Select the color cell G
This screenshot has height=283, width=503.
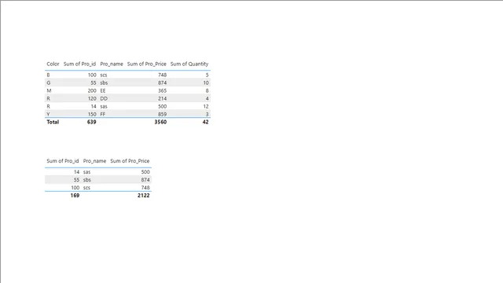[49, 83]
